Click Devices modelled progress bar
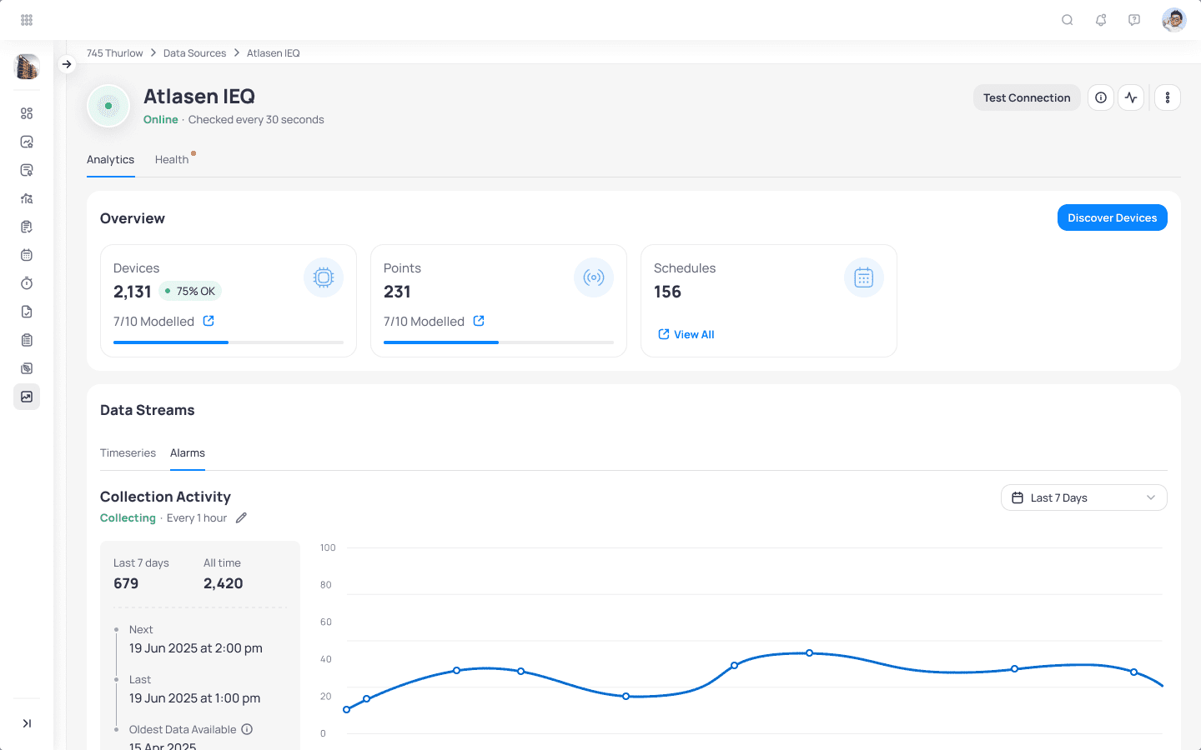 [229, 342]
